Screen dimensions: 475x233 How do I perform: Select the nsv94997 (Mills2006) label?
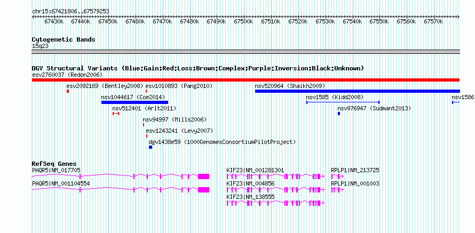(x=175, y=119)
